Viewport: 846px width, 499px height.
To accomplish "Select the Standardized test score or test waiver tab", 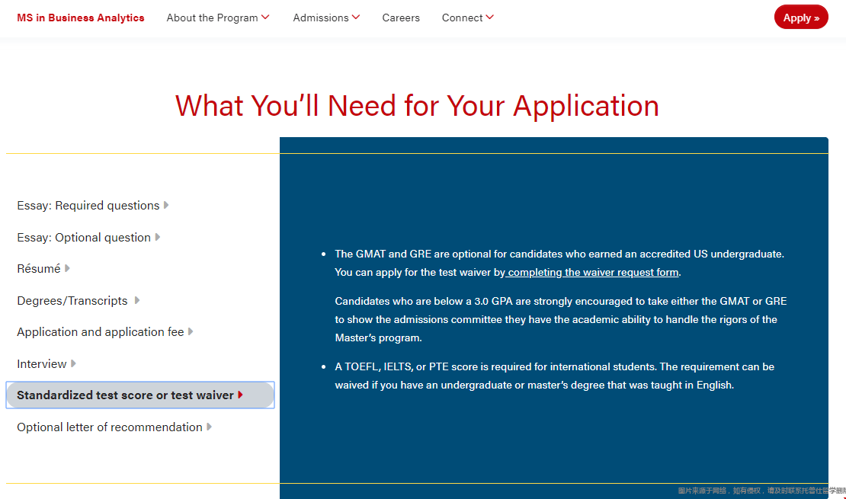I will [125, 395].
